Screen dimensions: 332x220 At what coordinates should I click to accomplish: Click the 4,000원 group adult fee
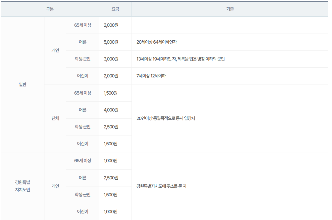coord(115,110)
